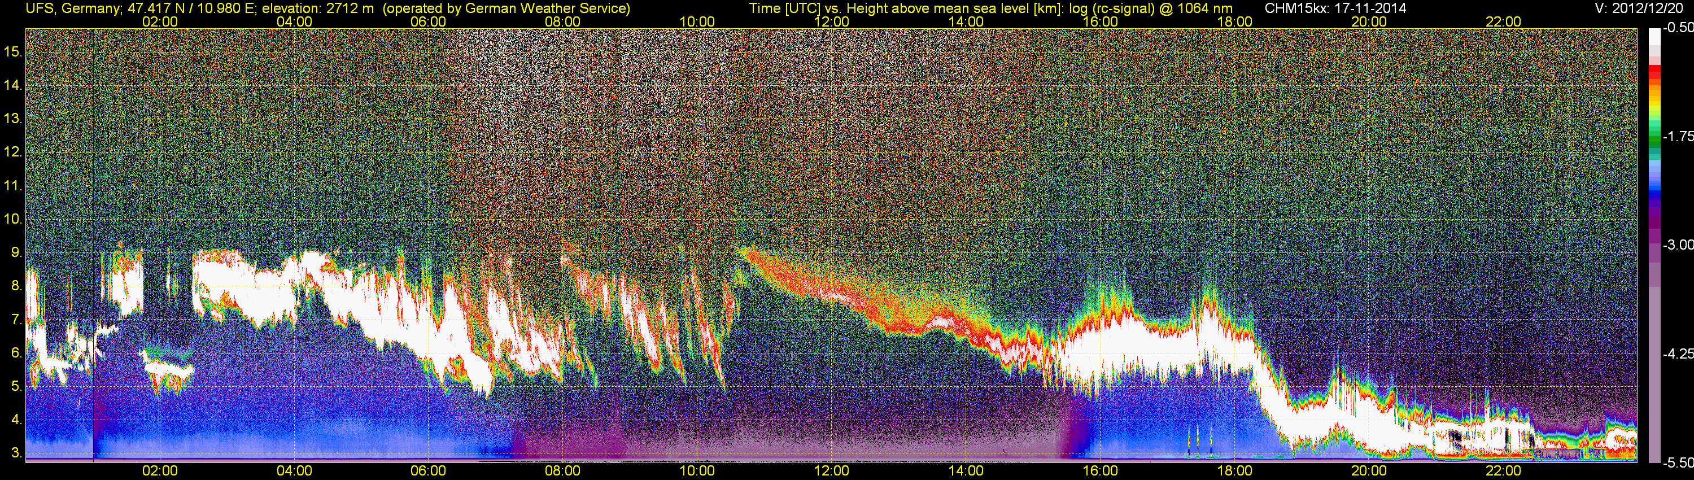
Task: Click "(operated by German Weather Service)" text
Action: click(x=507, y=8)
